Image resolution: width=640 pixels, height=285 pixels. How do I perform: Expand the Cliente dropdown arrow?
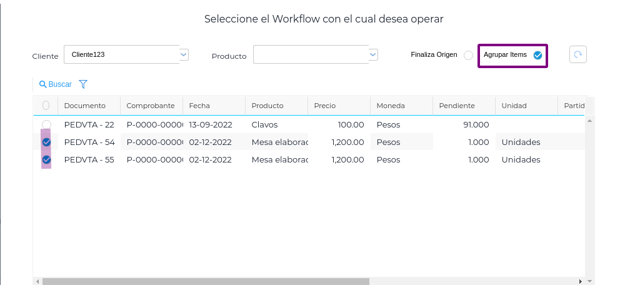click(x=184, y=54)
